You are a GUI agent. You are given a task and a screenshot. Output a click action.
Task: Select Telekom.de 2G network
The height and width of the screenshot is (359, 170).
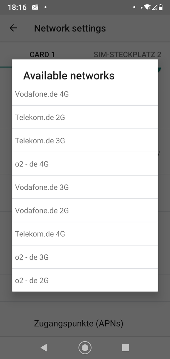point(85,117)
